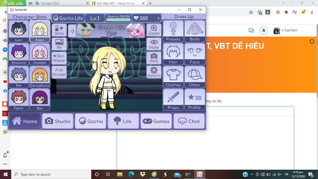318x179 pixels.
Task: Switch to the Hỏi đáp 247 browser tab
Action: click(118, 3)
